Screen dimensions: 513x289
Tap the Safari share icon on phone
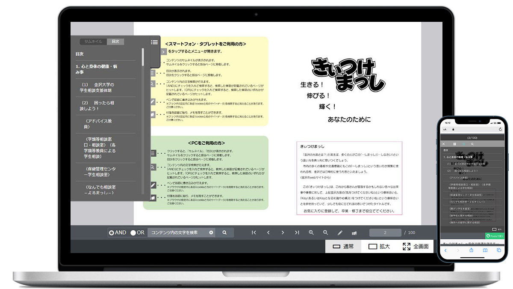point(472,250)
